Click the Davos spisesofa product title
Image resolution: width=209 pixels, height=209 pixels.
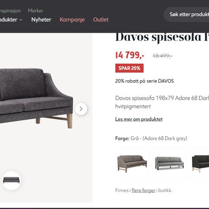pos(162,37)
